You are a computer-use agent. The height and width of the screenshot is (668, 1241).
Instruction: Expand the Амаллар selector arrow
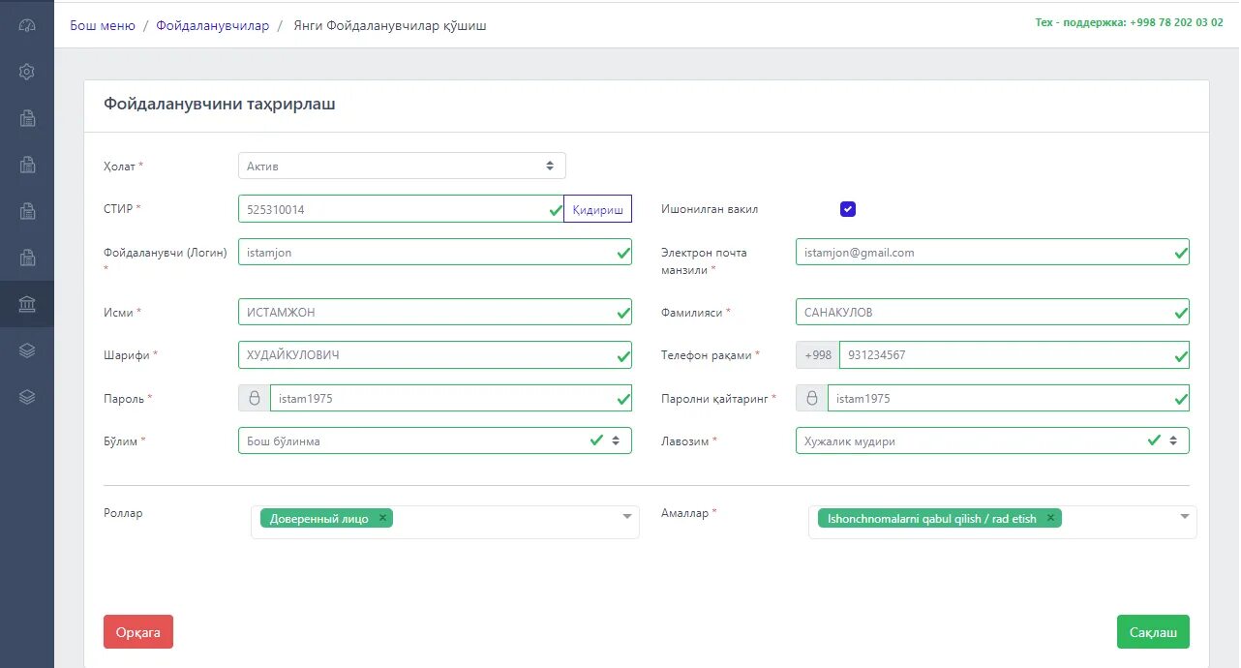1185,517
